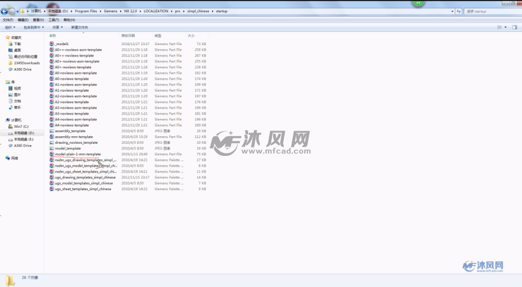Click the drawing_noviews_template JPEG icon
This screenshot has width=522, height=287.
coord(52,143)
